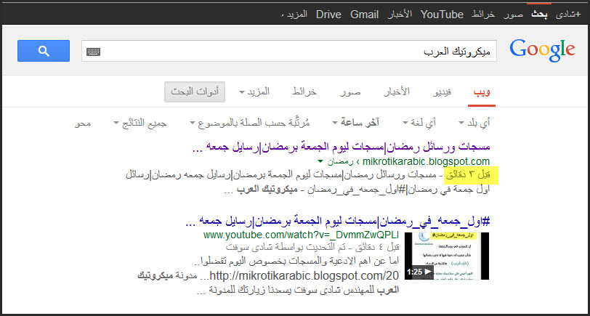Screen dimensions: 590x316
Task: Click the 1:25 play badge on thumbnail
Action: (x=419, y=272)
